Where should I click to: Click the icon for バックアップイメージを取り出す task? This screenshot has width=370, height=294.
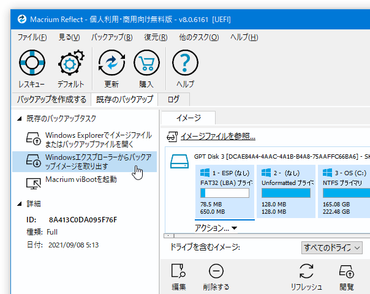(x=33, y=160)
